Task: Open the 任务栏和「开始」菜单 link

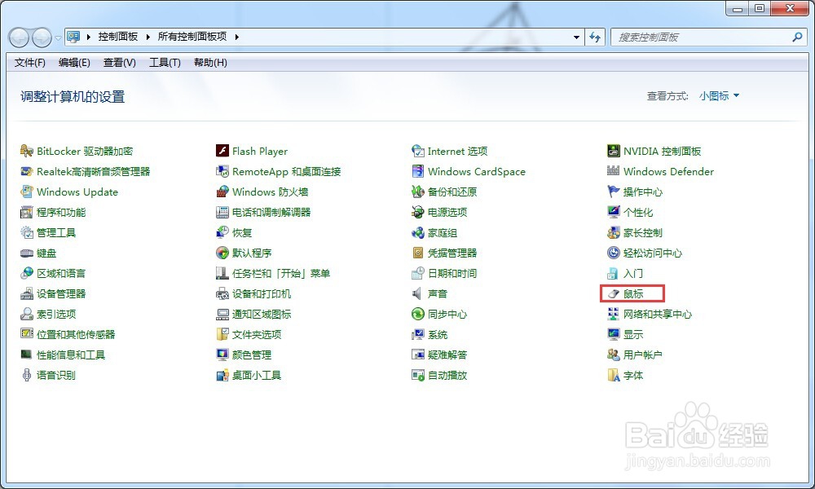Action: click(x=281, y=273)
